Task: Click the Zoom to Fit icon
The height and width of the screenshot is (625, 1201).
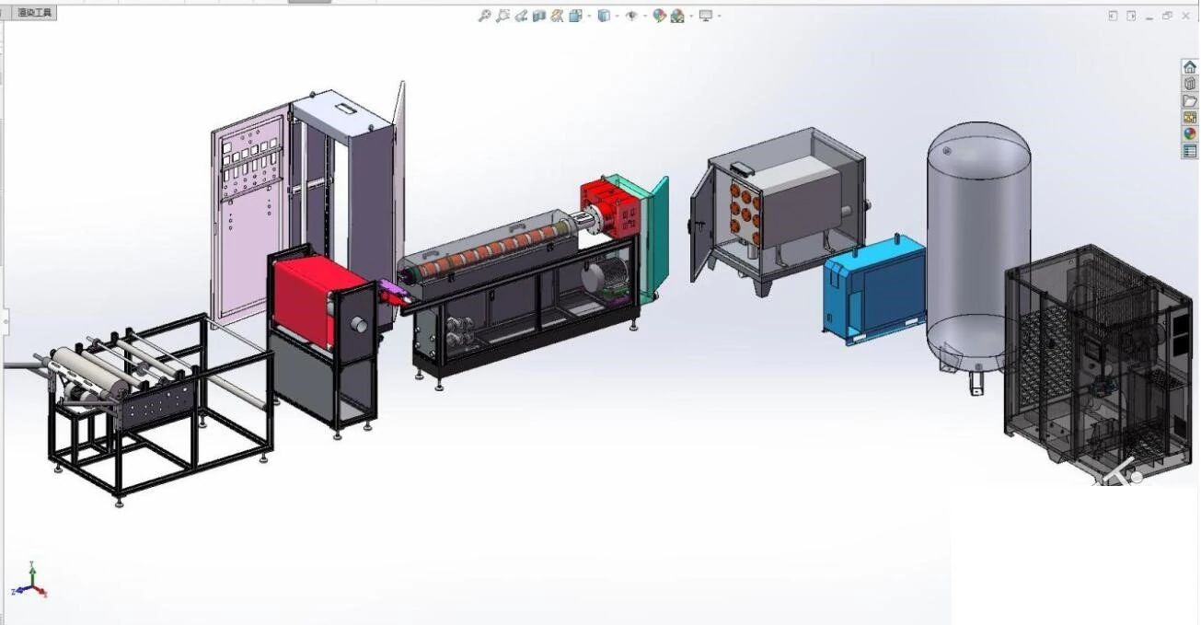Action: point(485,16)
